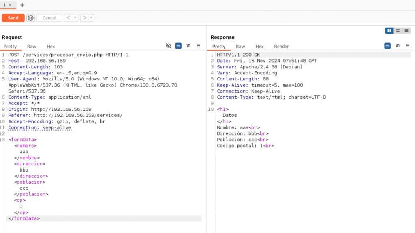Click the POST /services/procesar_envio.php request line

[68, 55]
